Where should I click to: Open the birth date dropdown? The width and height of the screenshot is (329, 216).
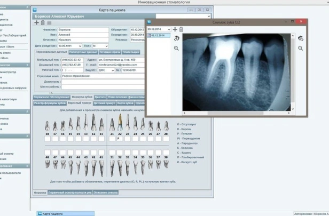click(80, 46)
